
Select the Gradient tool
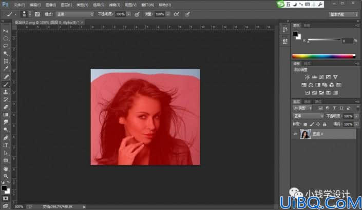click(x=6, y=115)
